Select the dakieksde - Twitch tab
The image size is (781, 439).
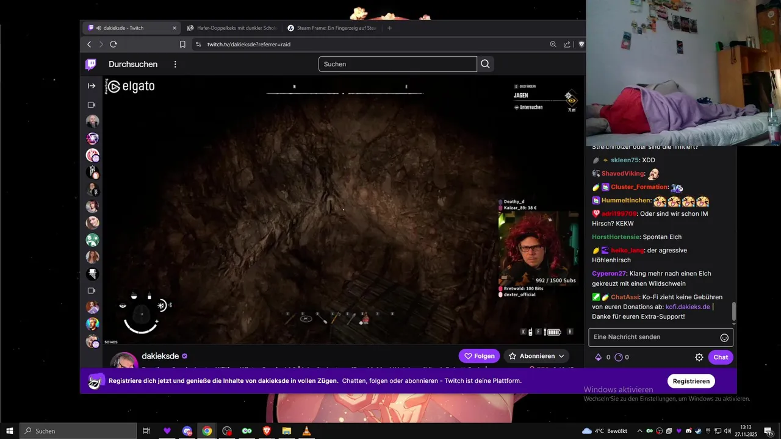pos(131,28)
